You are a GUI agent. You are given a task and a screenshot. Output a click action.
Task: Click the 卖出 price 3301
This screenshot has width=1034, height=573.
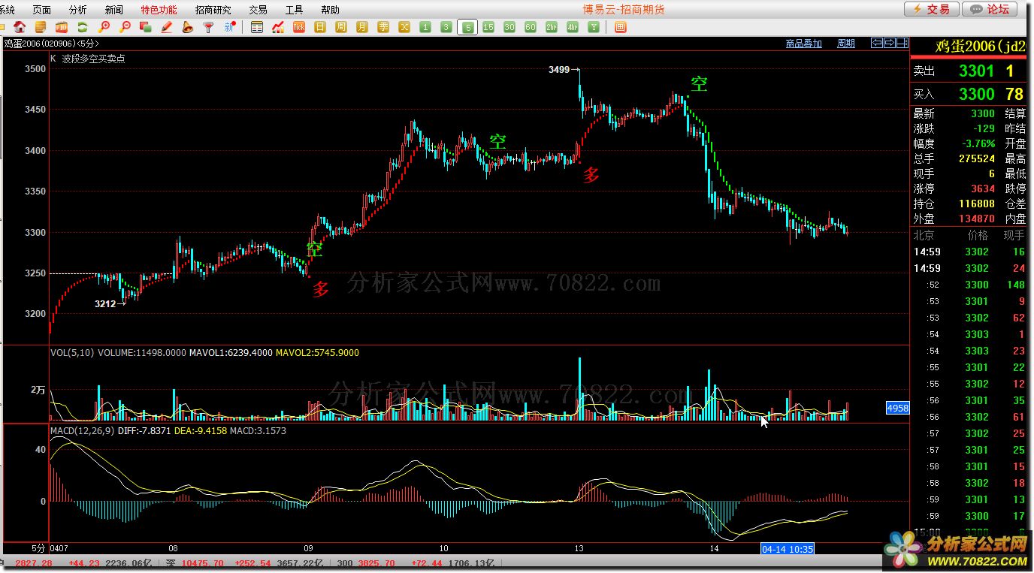point(976,71)
